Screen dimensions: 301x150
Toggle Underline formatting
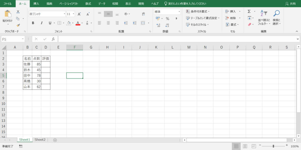tap(50, 23)
